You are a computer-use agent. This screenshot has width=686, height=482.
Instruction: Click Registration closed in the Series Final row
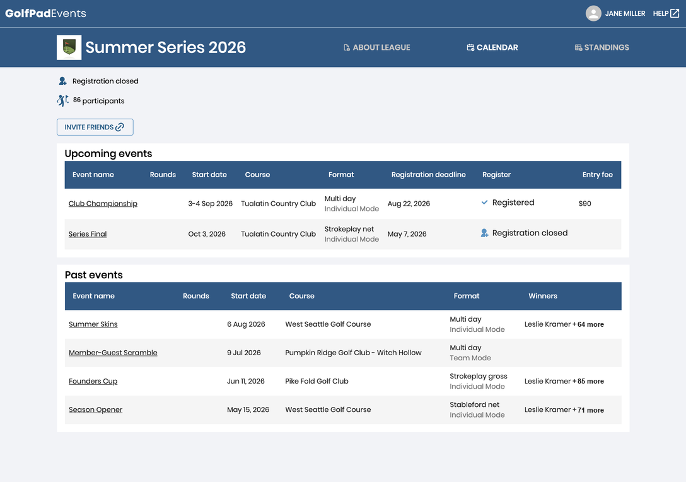click(530, 233)
